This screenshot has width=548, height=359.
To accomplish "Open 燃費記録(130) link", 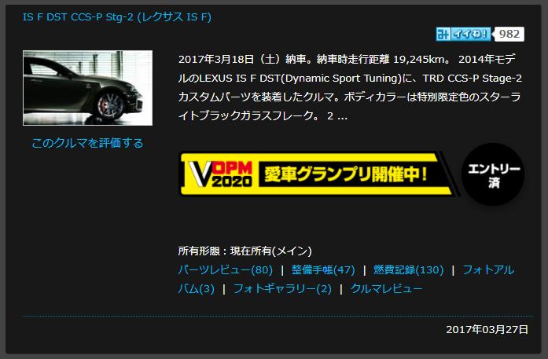I will pyautogui.click(x=408, y=270).
